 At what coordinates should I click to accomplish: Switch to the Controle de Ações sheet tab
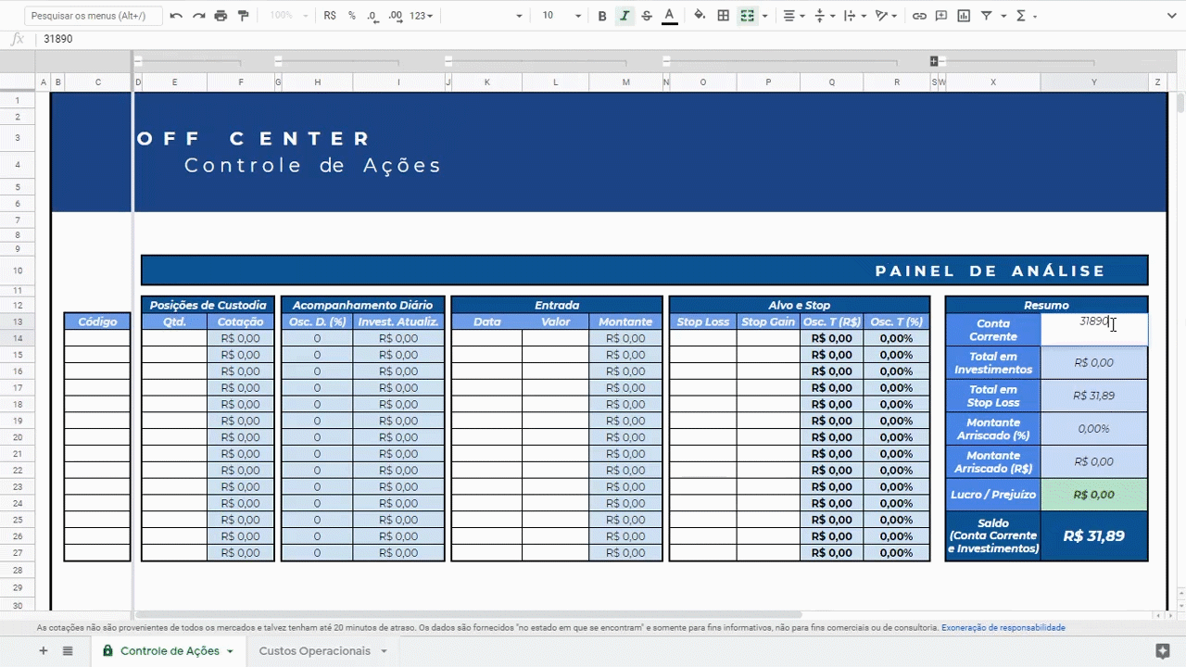pos(170,651)
